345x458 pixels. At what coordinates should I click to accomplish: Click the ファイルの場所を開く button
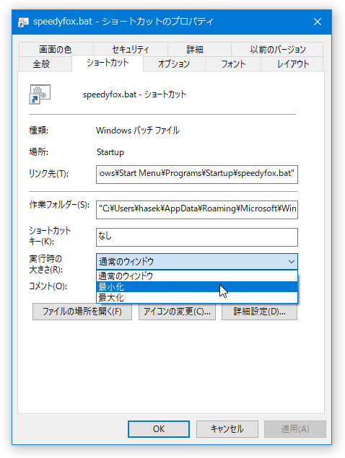(x=82, y=312)
